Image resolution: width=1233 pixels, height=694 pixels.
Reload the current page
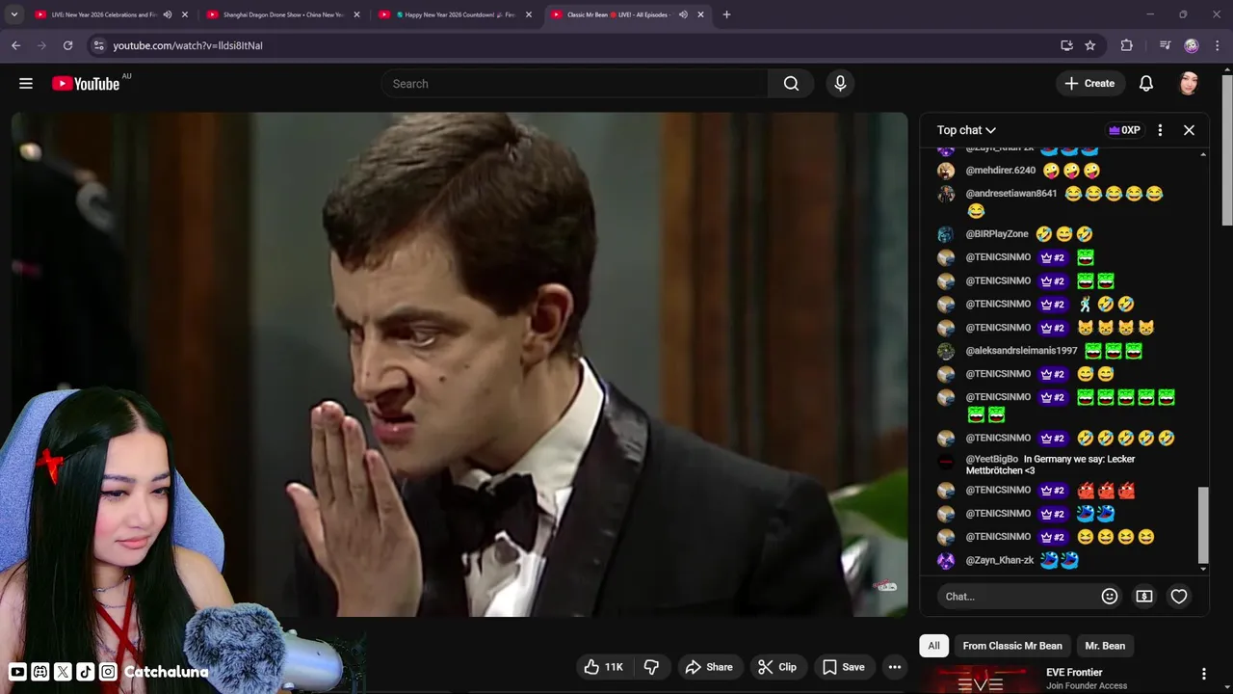(67, 45)
